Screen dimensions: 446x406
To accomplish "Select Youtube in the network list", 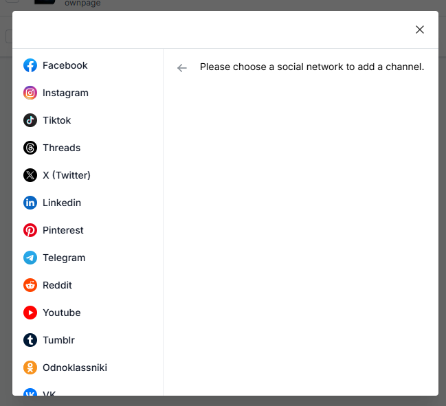I will [x=62, y=313].
